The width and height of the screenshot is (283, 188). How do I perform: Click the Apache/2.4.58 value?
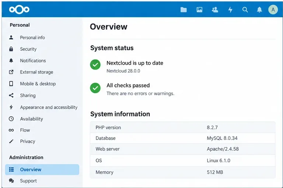tap(223, 149)
